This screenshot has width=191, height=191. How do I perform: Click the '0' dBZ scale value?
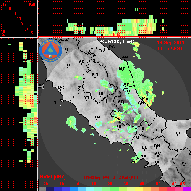click(x=78, y=184)
